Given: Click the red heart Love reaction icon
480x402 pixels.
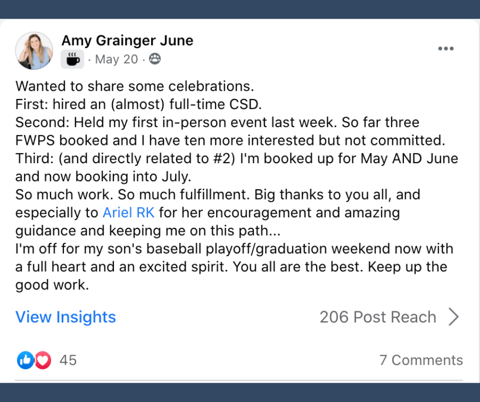Looking at the screenshot, I should pos(43,360).
